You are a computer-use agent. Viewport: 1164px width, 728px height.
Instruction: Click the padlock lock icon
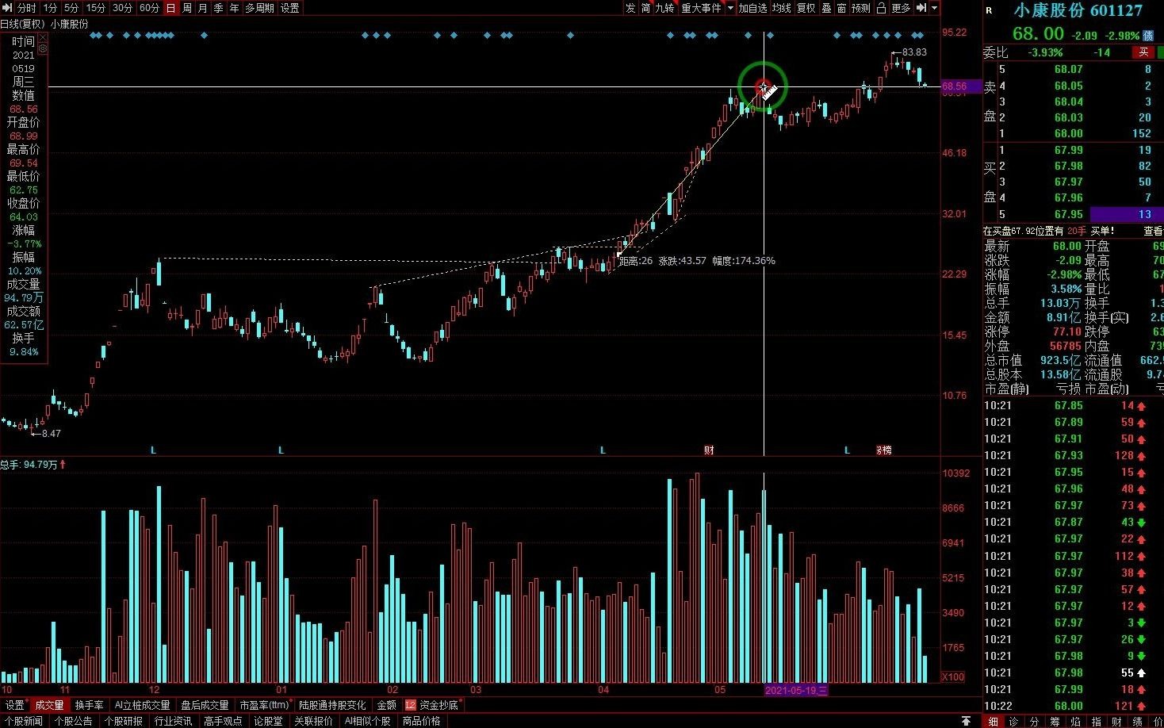pyautogui.click(x=881, y=8)
